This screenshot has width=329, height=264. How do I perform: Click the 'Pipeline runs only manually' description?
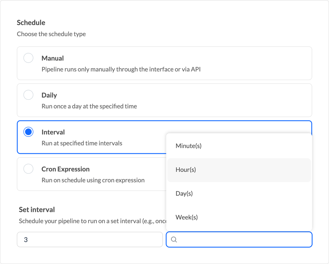pyautogui.click(x=121, y=69)
